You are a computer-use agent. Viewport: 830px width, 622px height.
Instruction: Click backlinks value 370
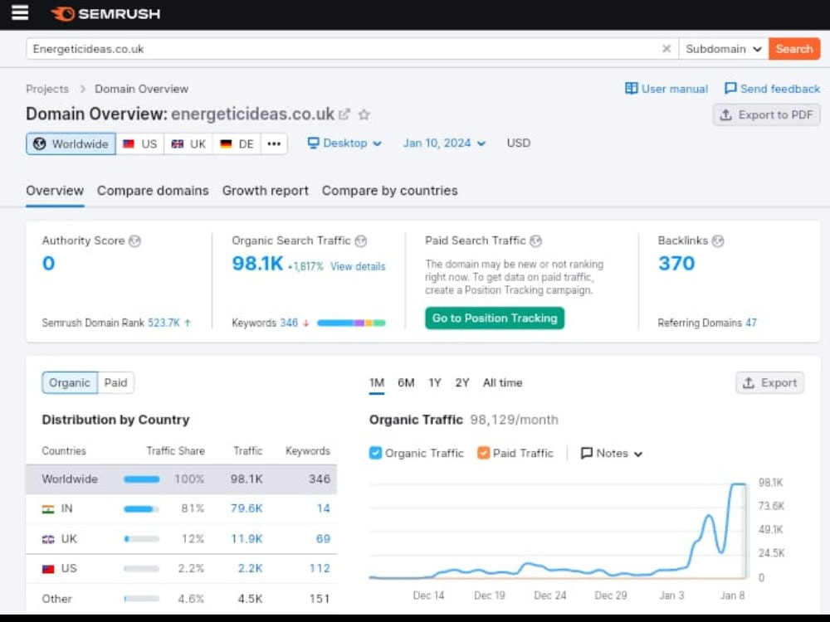coord(676,264)
